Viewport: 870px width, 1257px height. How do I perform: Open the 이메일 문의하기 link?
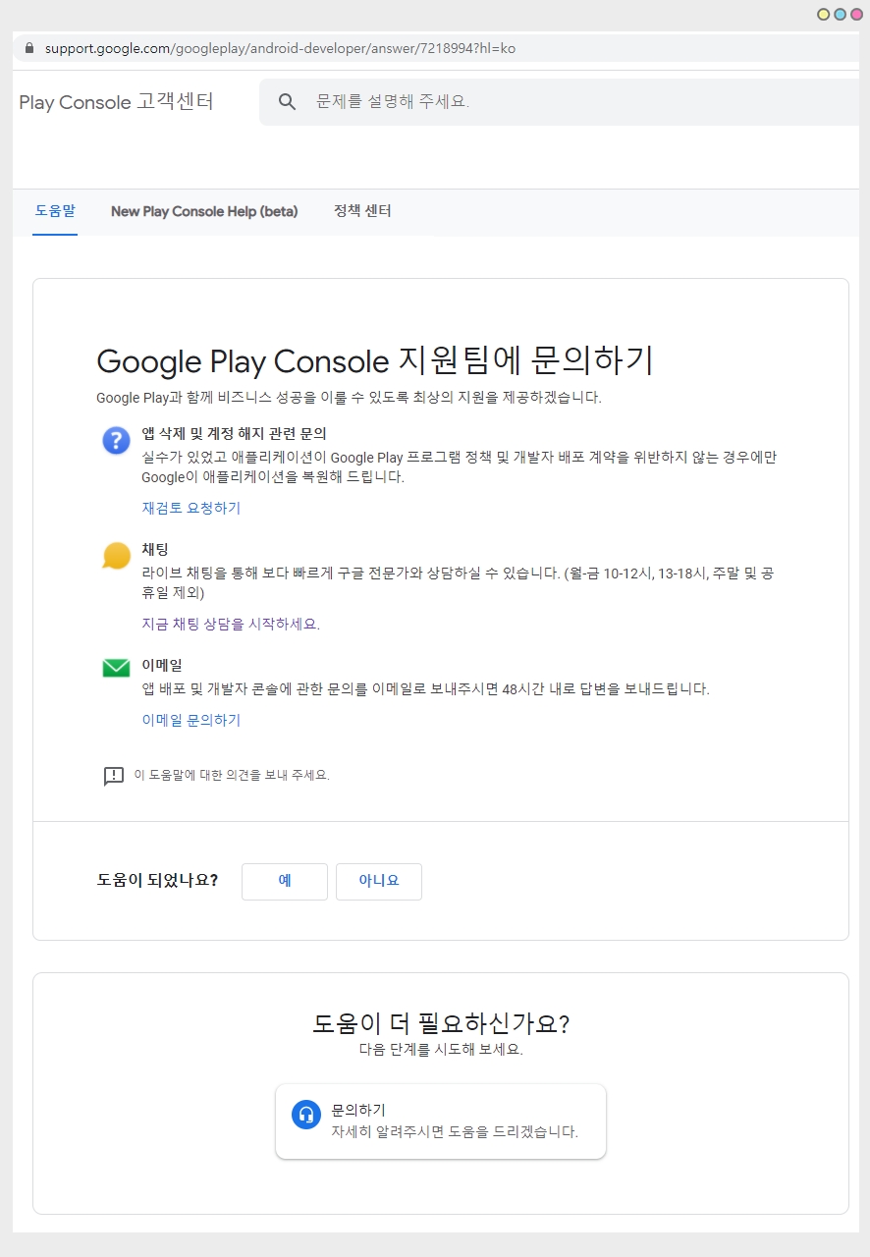point(191,720)
